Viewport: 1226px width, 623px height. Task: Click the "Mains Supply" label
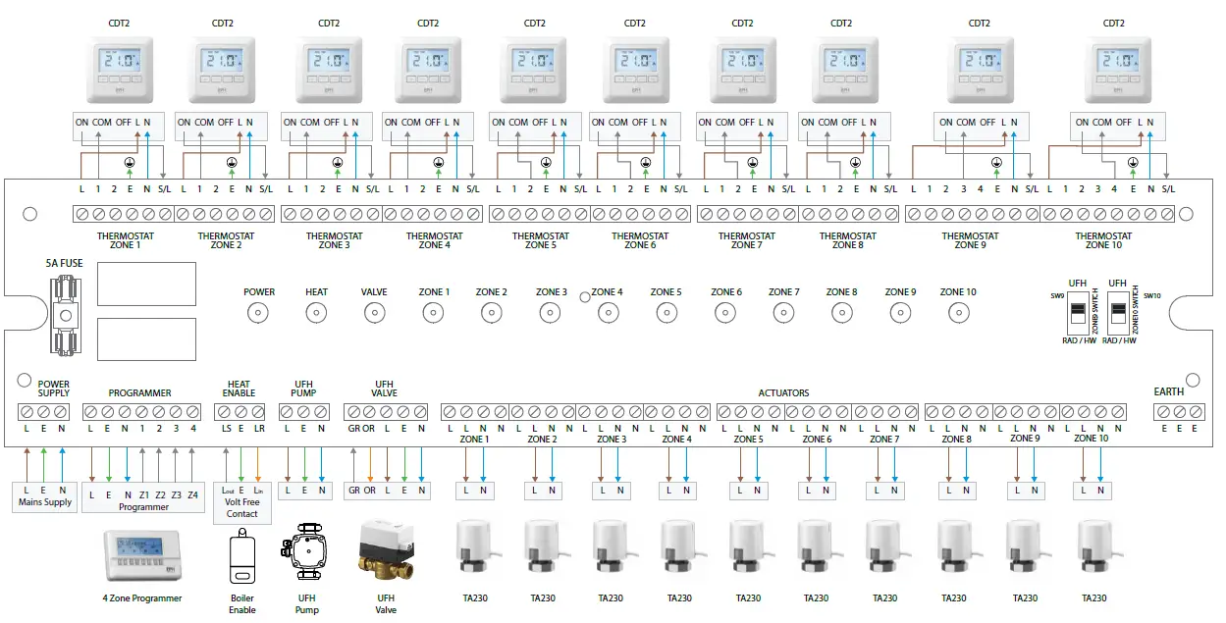tap(45, 502)
